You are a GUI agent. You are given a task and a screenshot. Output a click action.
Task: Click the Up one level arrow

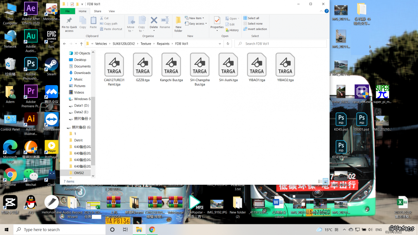coord(81,44)
